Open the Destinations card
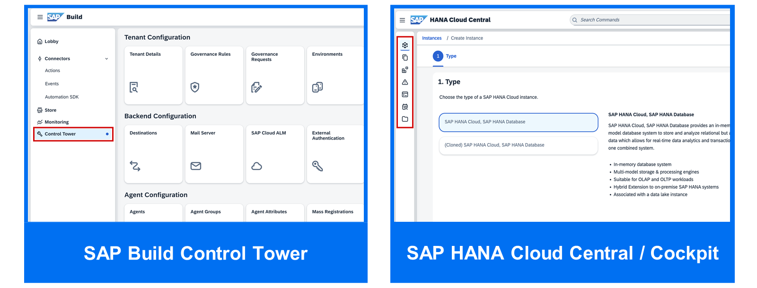The height and width of the screenshot is (288, 757). (x=153, y=154)
